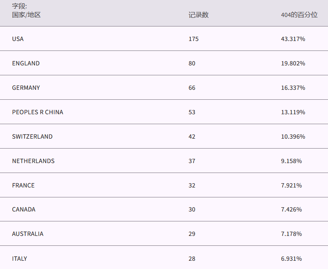Click the 6.931% value for Italy
Viewport: 328px width, 269px height.
pos(292,259)
